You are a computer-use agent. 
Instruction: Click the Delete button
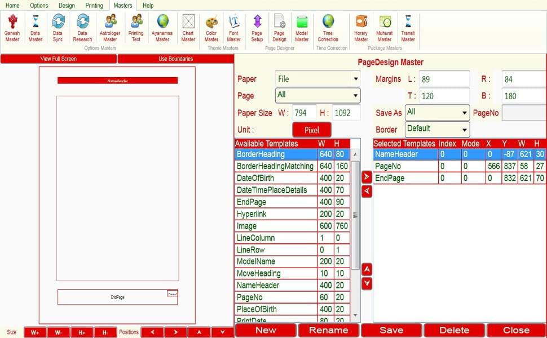click(454, 330)
